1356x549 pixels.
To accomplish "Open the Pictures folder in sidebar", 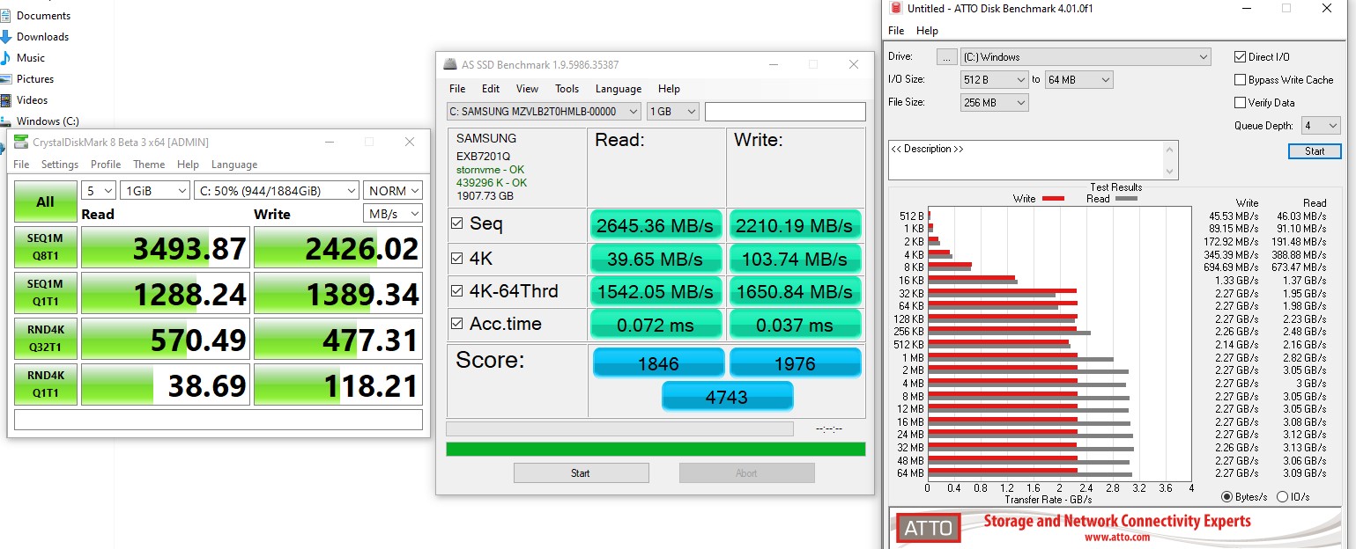I will tap(33, 79).
